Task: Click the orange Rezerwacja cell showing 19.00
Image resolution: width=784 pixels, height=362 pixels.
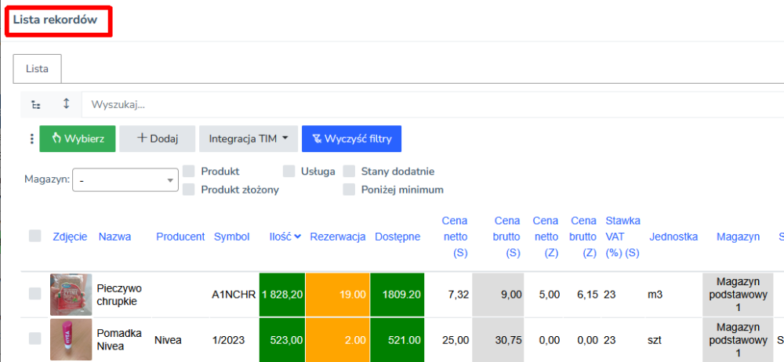Action: tap(337, 294)
